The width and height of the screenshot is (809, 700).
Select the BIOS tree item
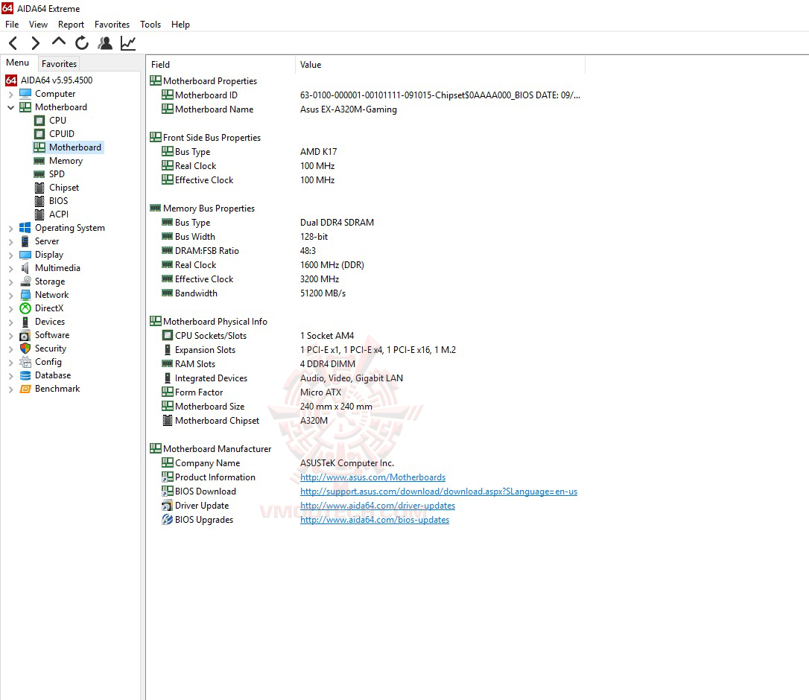click(x=58, y=200)
